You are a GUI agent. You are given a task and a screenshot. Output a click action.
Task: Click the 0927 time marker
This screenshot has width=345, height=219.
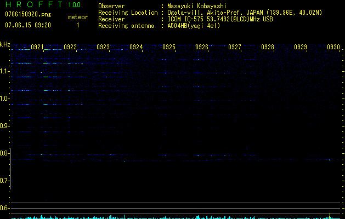click(x=235, y=47)
